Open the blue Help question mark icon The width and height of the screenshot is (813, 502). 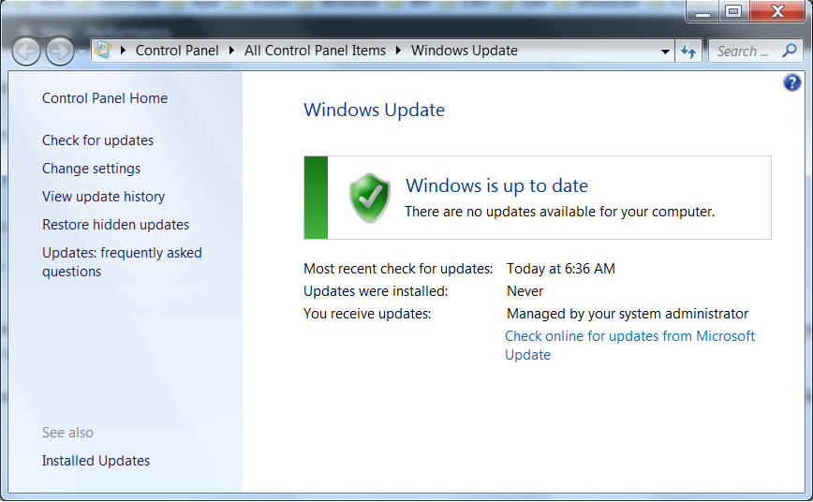pos(791,82)
